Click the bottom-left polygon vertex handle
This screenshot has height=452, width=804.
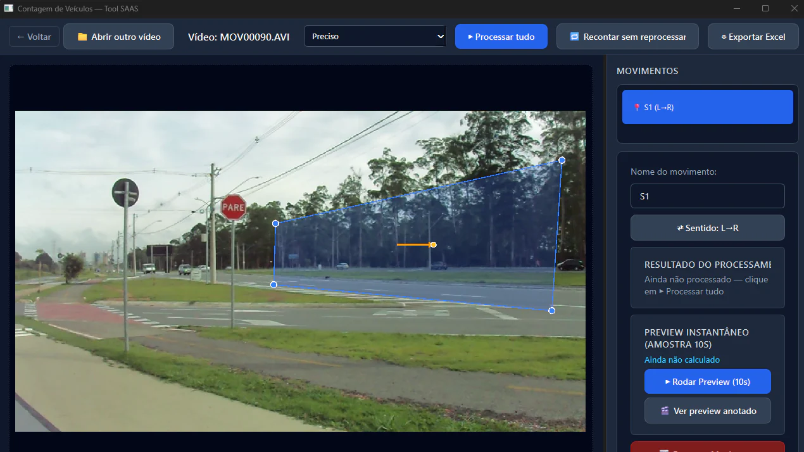click(x=273, y=285)
